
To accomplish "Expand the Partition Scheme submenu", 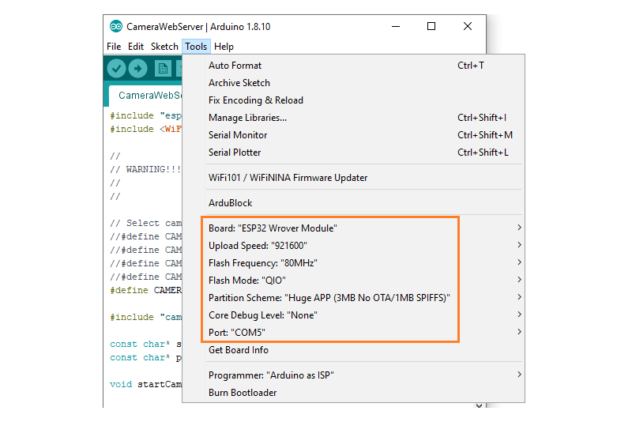I will click(353, 297).
